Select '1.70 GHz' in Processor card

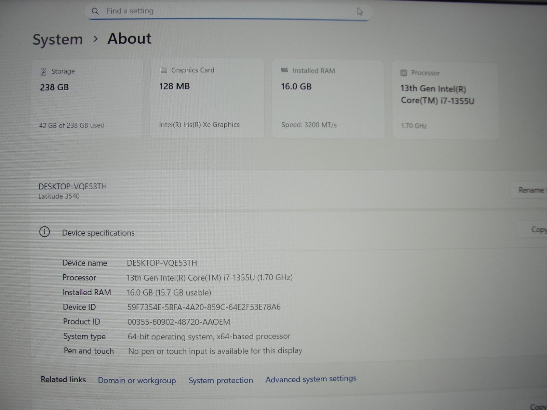[414, 126]
